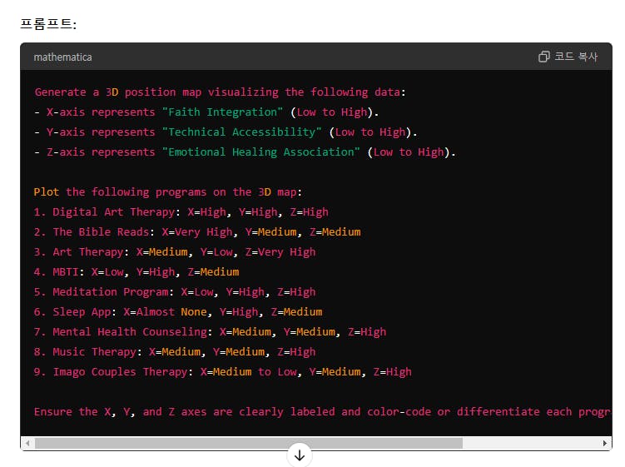Click the Z-axis 'Emotional Healing Association' line

[x=245, y=152]
